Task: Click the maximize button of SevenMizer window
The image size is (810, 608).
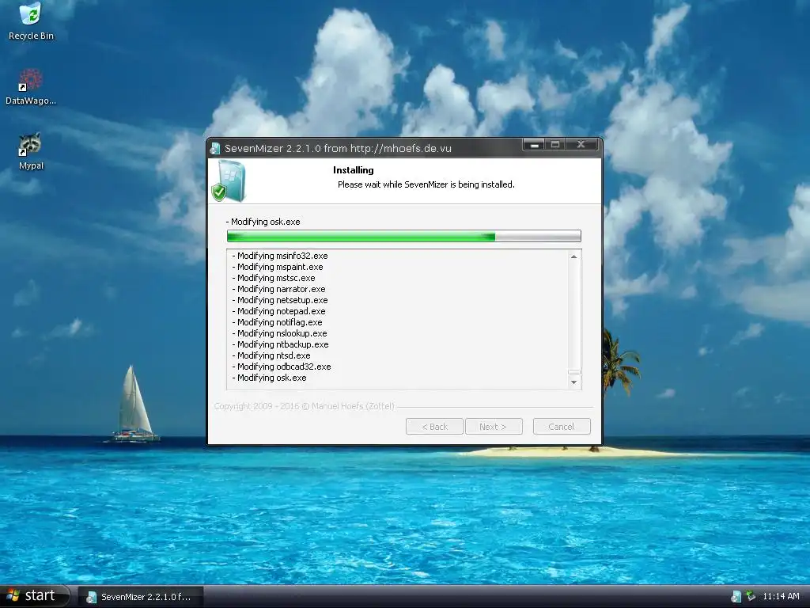Action: tap(556, 145)
